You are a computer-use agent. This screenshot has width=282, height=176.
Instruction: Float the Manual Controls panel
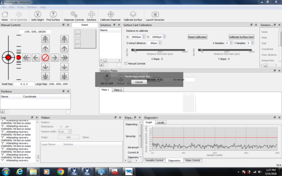click(x=63, y=25)
